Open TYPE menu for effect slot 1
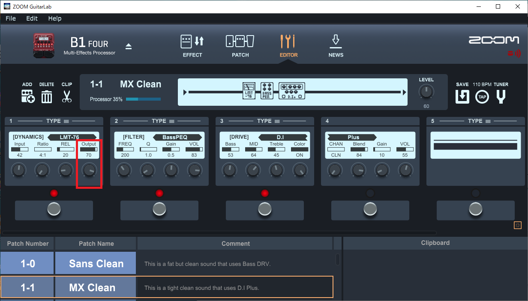528x301 pixels. (x=57, y=121)
